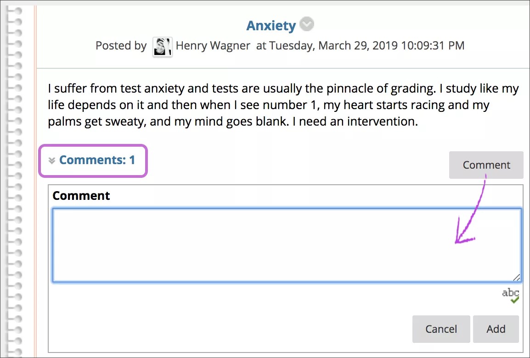Click Cancel to discard the comment
Viewport: 530px width, 358px height.
[441, 329]
